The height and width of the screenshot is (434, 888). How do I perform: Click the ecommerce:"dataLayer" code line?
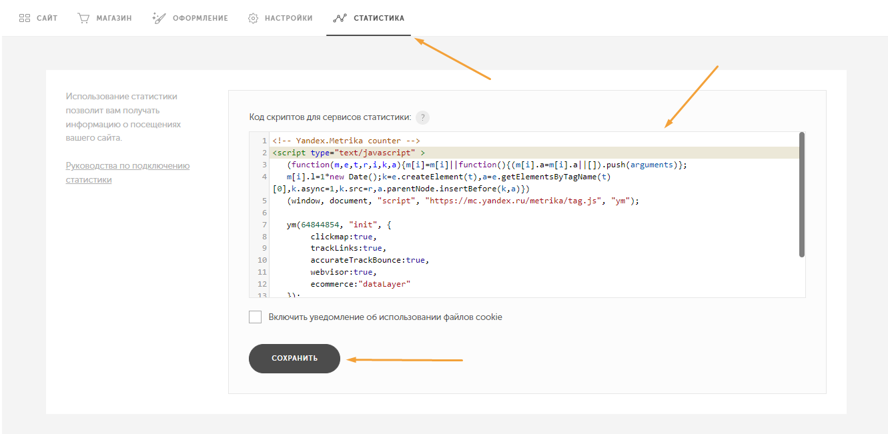pos(360,284)
